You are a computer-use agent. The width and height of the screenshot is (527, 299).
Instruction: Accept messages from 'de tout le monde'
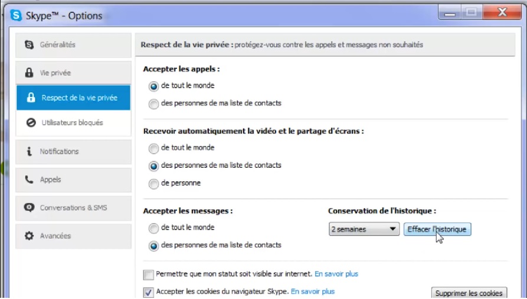tap(153, 228)
